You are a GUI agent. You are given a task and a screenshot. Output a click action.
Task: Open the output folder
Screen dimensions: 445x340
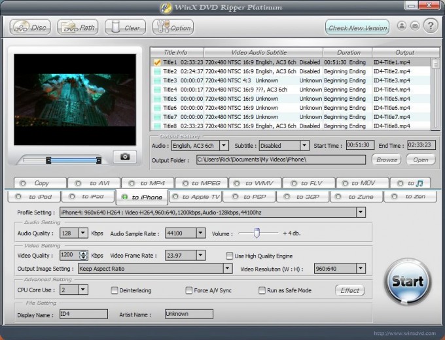tap(421, 160)
